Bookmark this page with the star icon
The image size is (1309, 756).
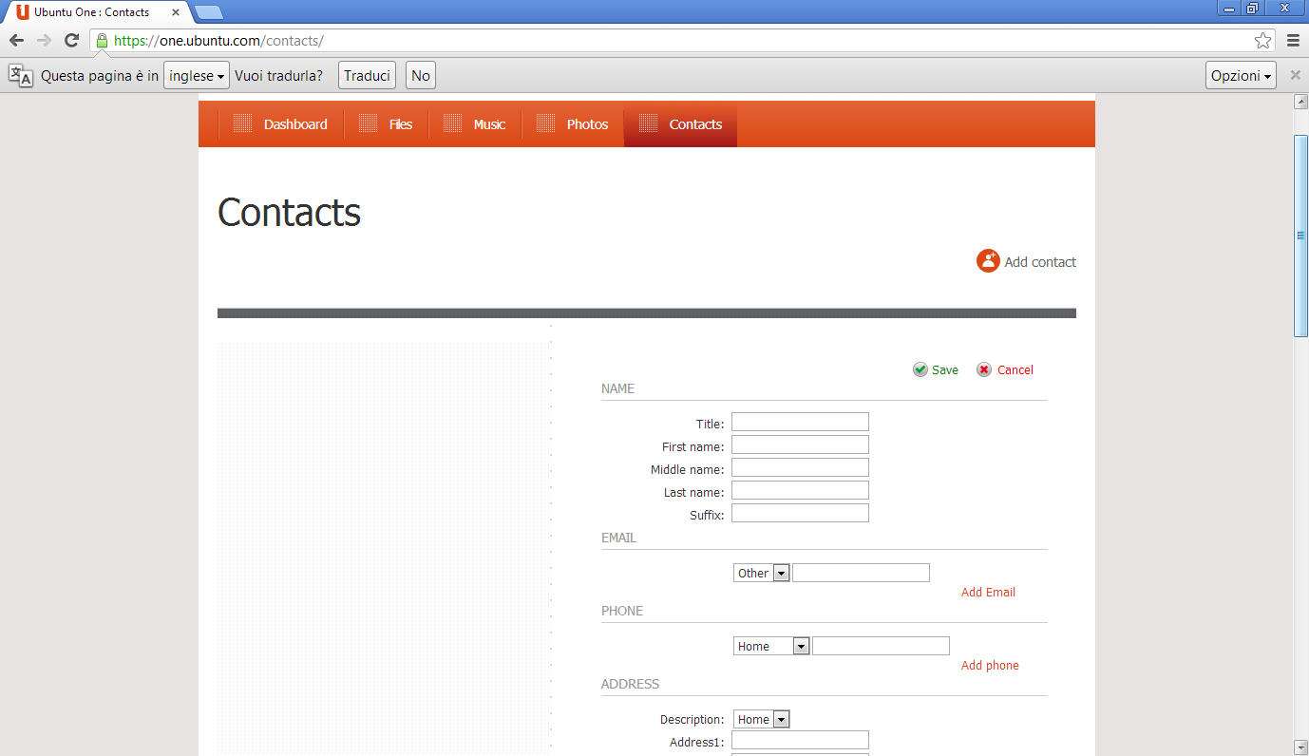coord(1262,41)
